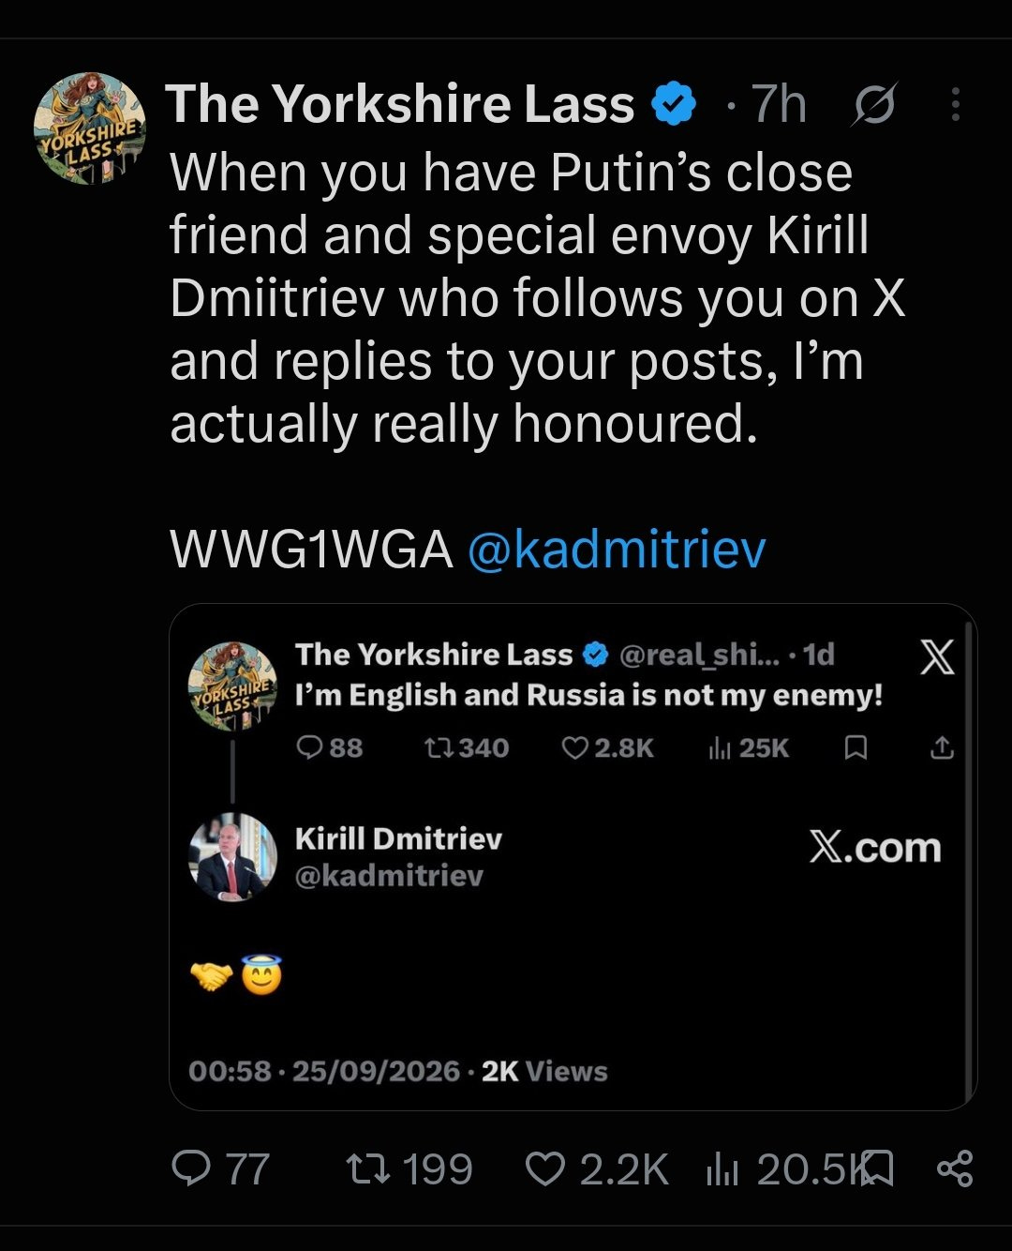Reply to the post with 77 comments
This screenshot has height=1251, width=1012.
(220, 1169)
